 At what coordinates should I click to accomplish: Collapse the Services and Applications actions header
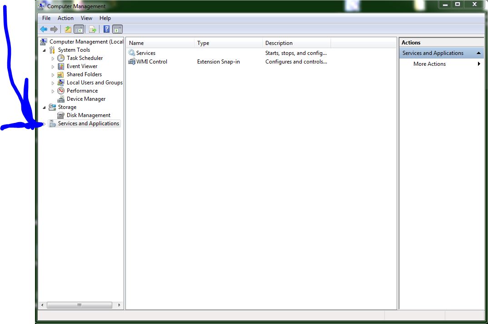pos(478,53)
